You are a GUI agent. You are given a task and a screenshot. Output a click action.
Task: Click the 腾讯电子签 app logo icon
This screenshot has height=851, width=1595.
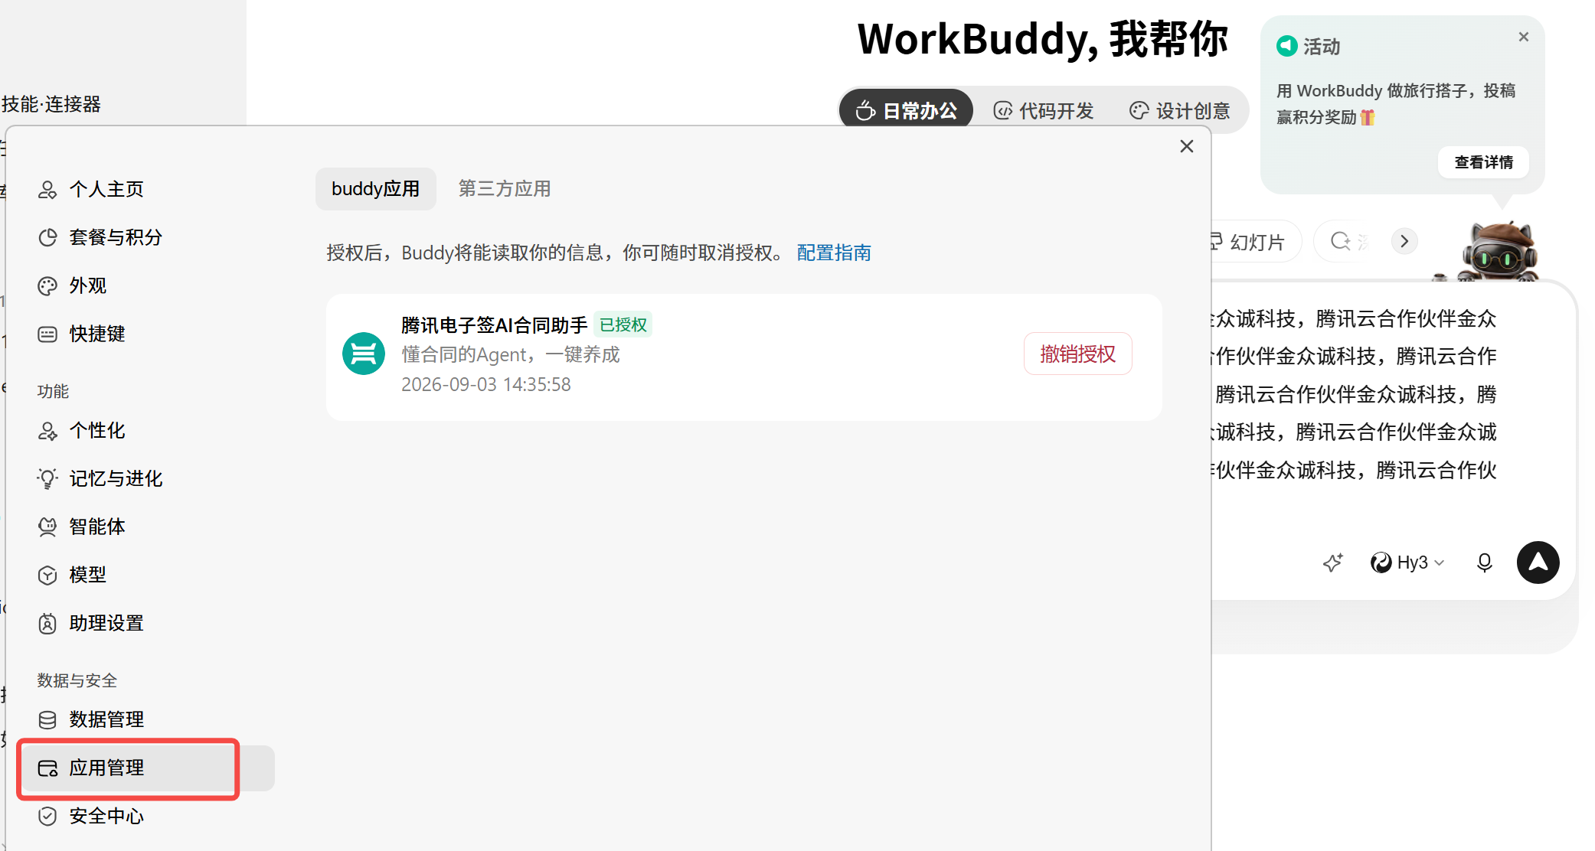click(363, 354)
